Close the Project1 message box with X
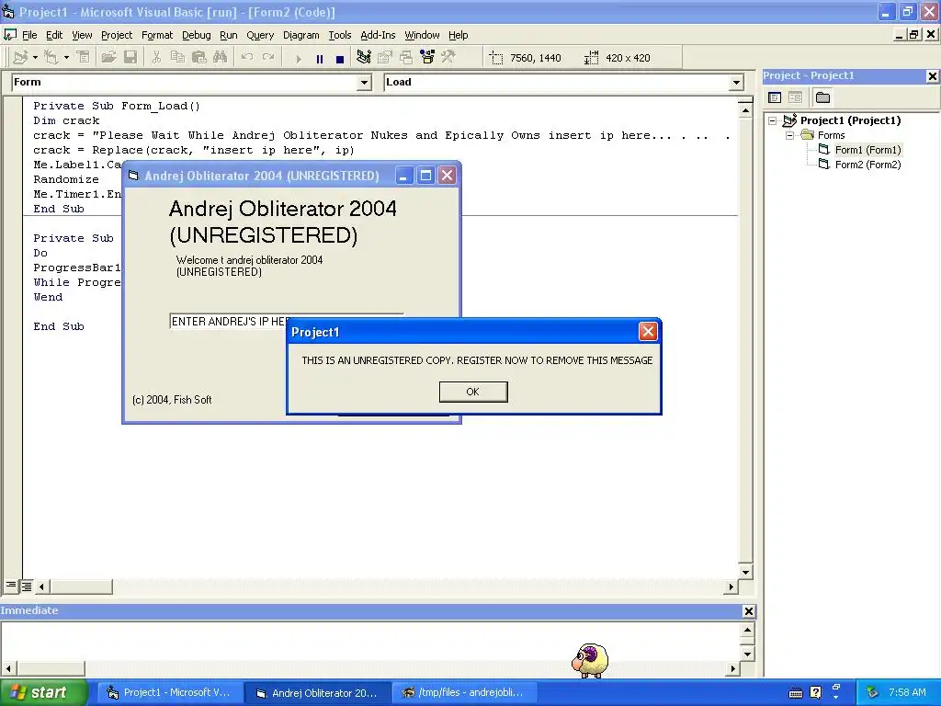 click(x=648, y=331)
